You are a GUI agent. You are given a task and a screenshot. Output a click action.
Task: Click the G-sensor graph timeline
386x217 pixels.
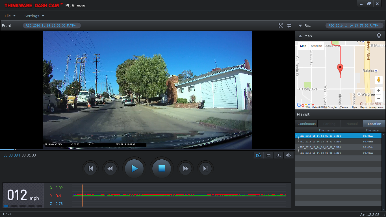click(179, 195)
